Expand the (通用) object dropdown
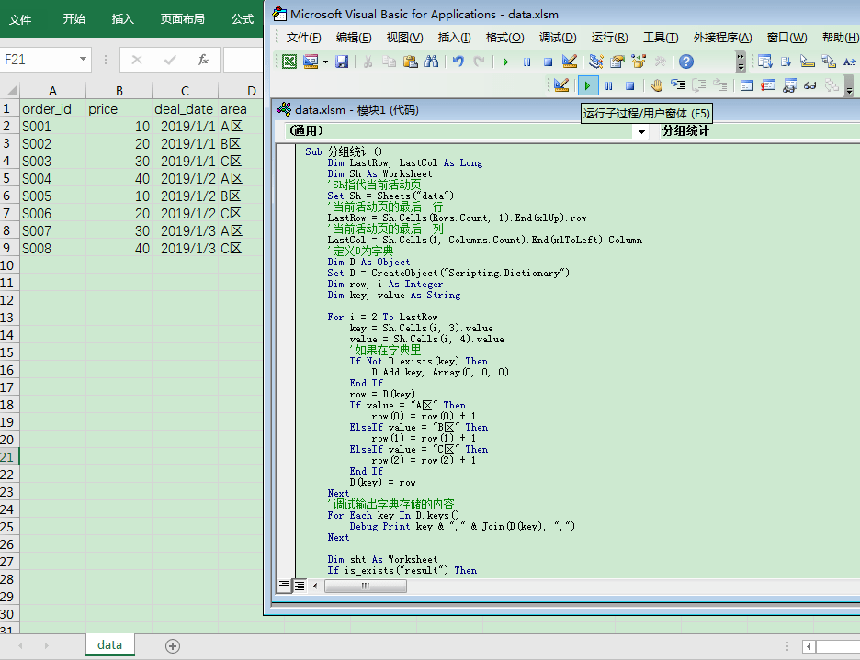 point(640,131)
